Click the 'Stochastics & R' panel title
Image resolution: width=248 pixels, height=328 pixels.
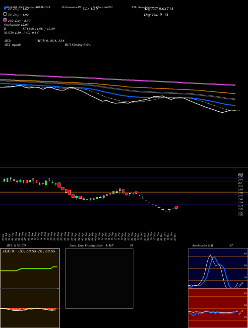203,246
